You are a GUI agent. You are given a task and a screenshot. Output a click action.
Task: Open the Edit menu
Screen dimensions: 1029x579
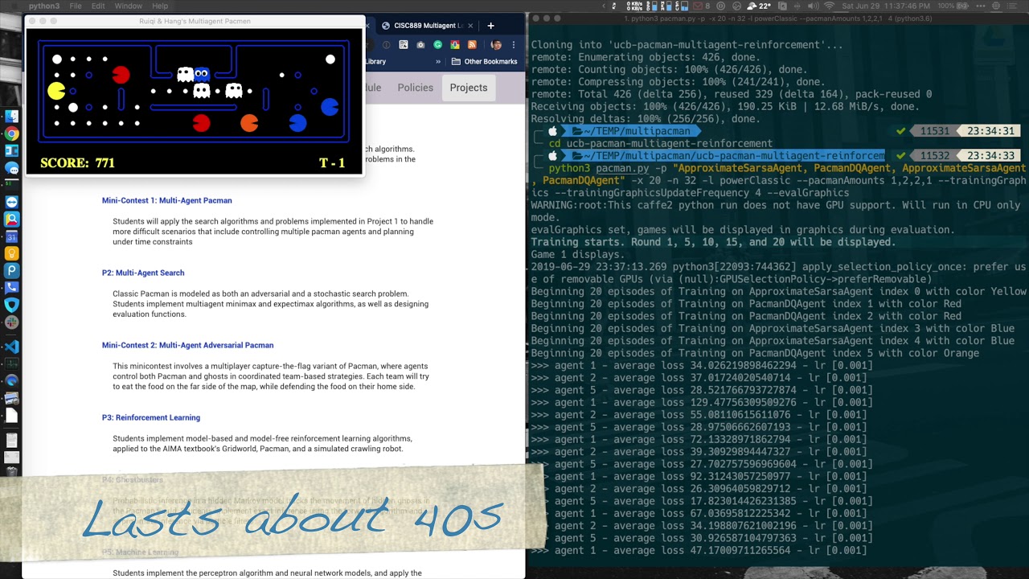point(98,6)
